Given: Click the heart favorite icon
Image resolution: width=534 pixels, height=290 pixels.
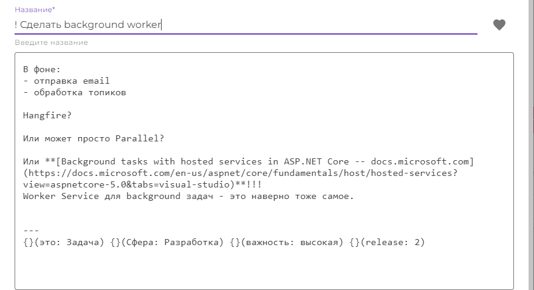Looking at the screenshot, I should point(499,25).
